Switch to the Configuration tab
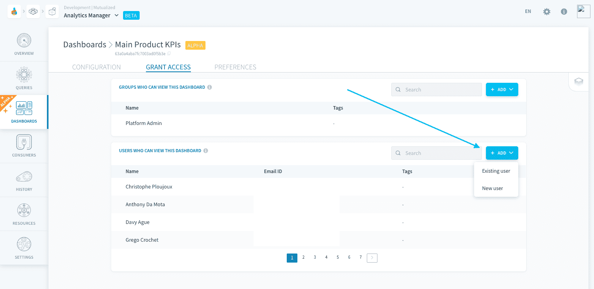 97,67
